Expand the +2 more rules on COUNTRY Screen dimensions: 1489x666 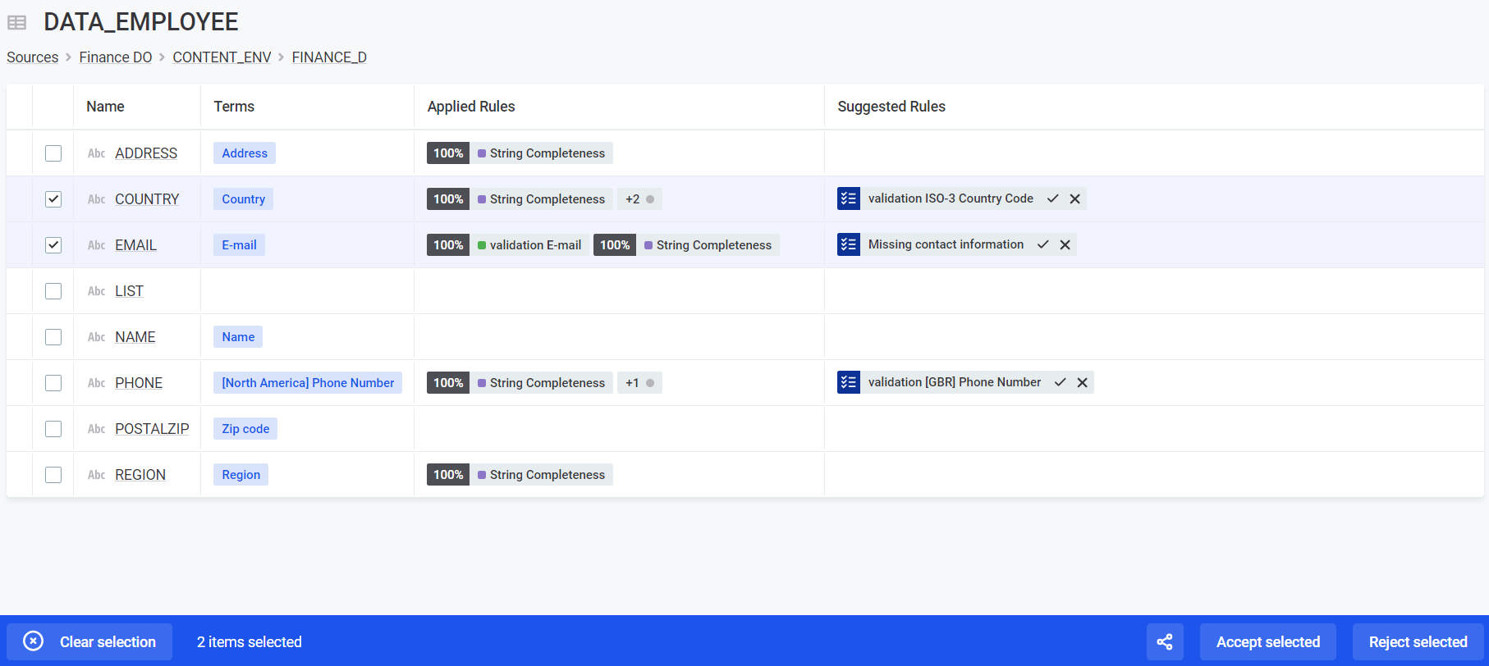(x=639, y=199)
